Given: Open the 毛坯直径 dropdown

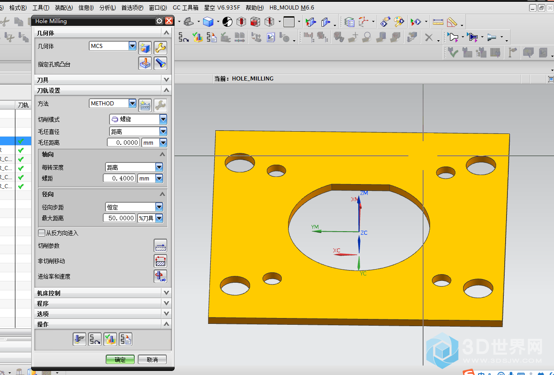Looking at the screenshot, I should pos(163,132).
